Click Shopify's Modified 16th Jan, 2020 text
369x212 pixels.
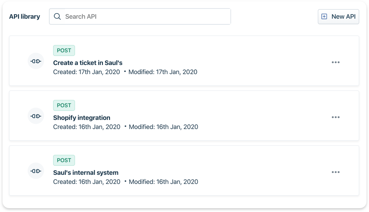click(x=163, y=127)
